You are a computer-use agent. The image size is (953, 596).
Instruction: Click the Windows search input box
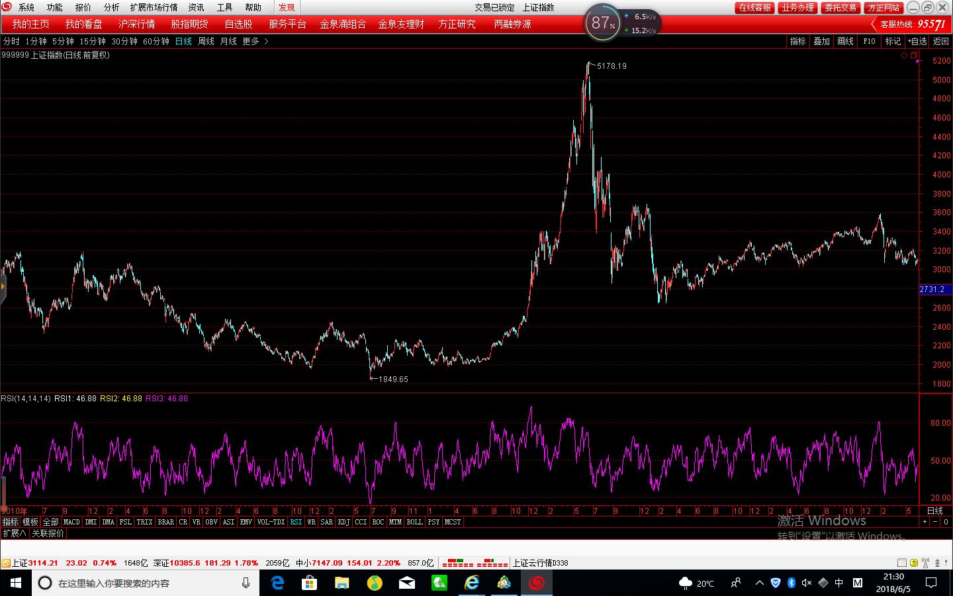(x=146, y=583)
